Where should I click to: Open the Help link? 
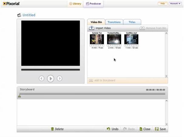point(162,4)
